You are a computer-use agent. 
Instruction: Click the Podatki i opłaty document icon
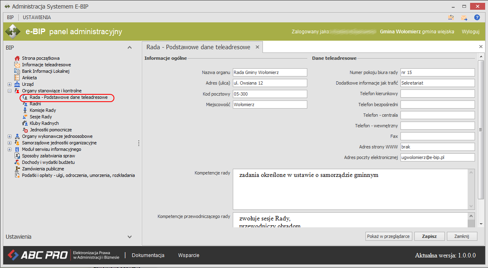[17, 175]
